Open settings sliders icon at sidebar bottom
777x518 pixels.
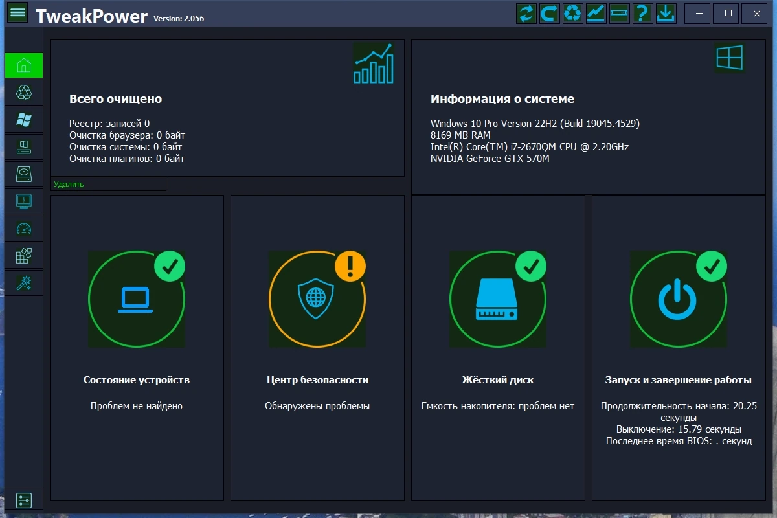click(x=24, y=500)
